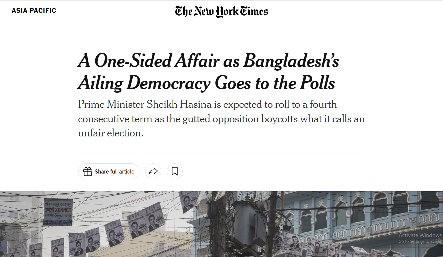Click The New York Times logo

(x=221, y=11)
